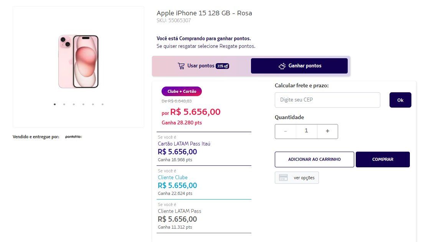Select the second image carousel dot
Viewport: 421px width, 242px height.
[x=64, y=104]
